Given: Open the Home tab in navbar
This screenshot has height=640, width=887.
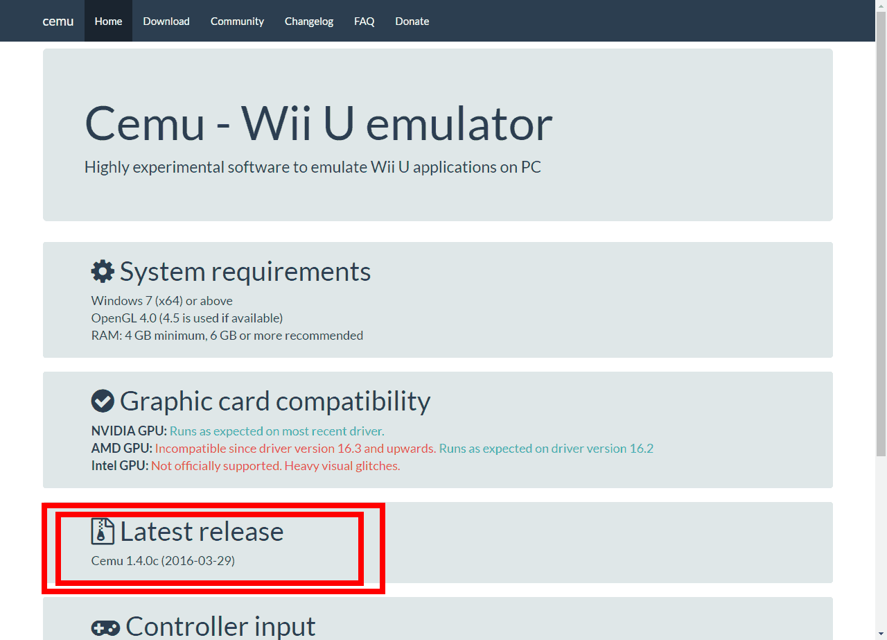Looking at the screenshot, I should pos(108,21).
